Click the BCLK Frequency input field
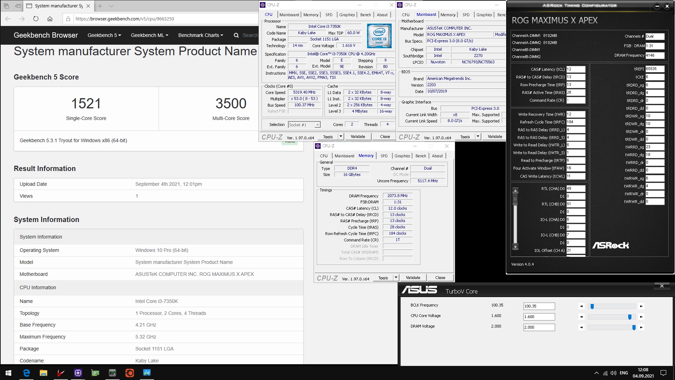Viewport: 675px width, 380px height. (x=539, y=306)
